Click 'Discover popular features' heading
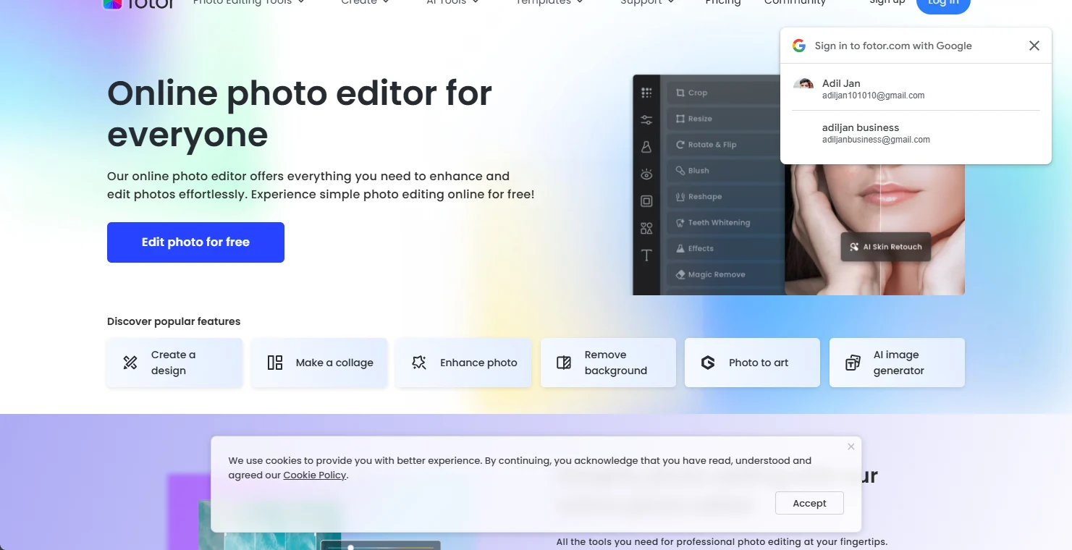This screenshot has width=1072, height=550. (174, 321)
